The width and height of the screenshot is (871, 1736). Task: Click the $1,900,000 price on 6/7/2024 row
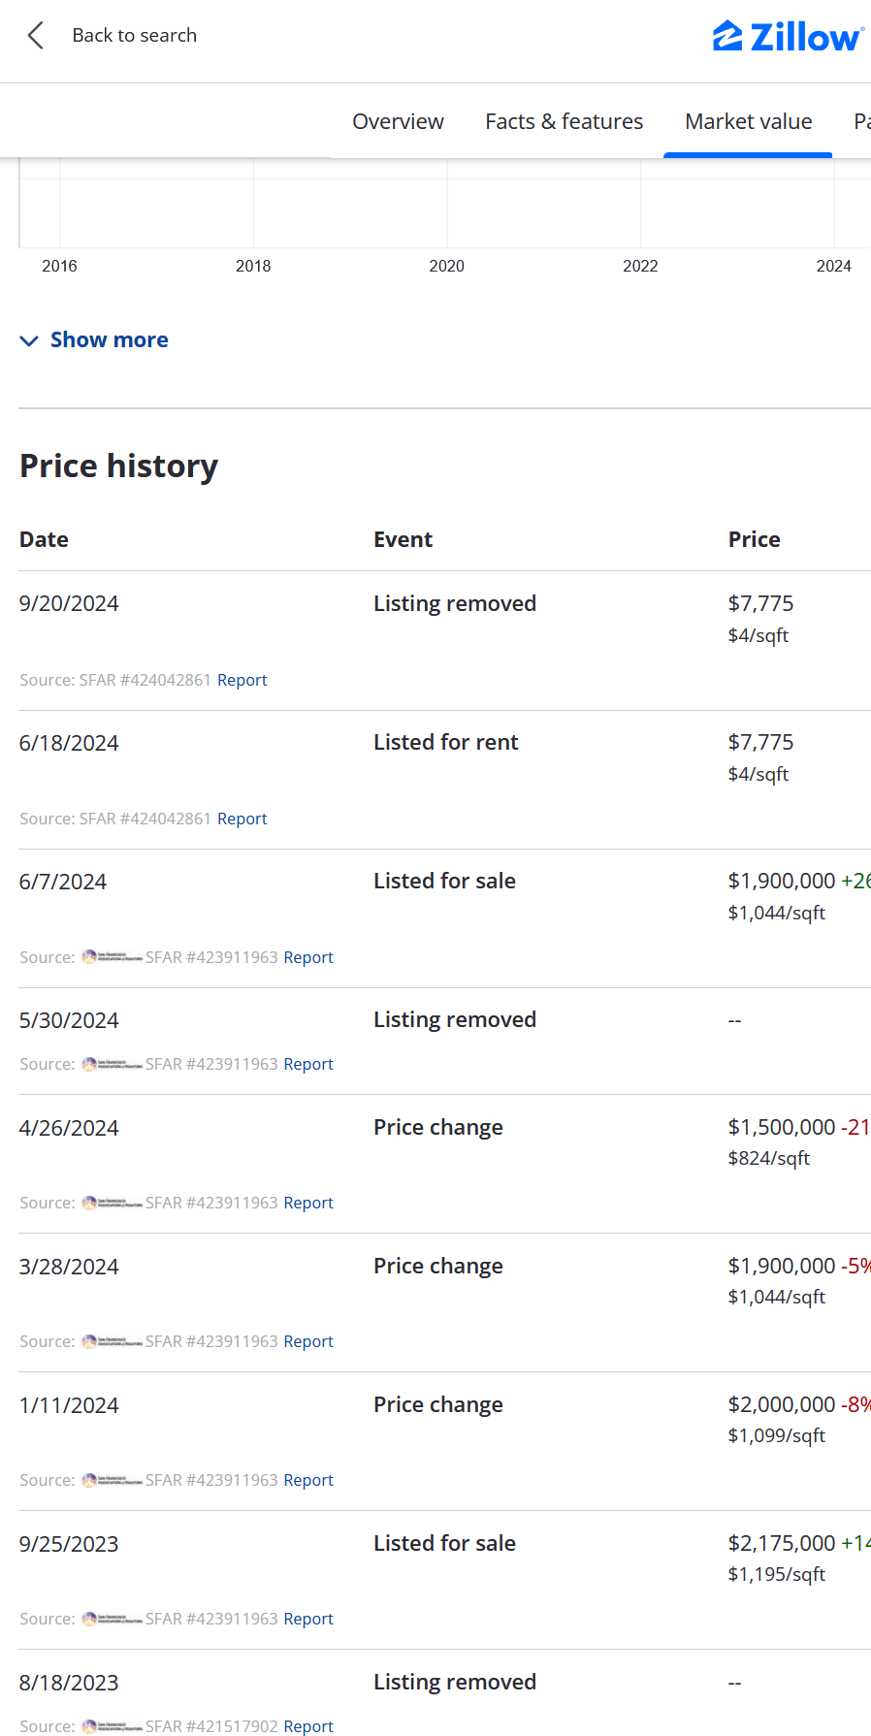[x=781, y=881]
